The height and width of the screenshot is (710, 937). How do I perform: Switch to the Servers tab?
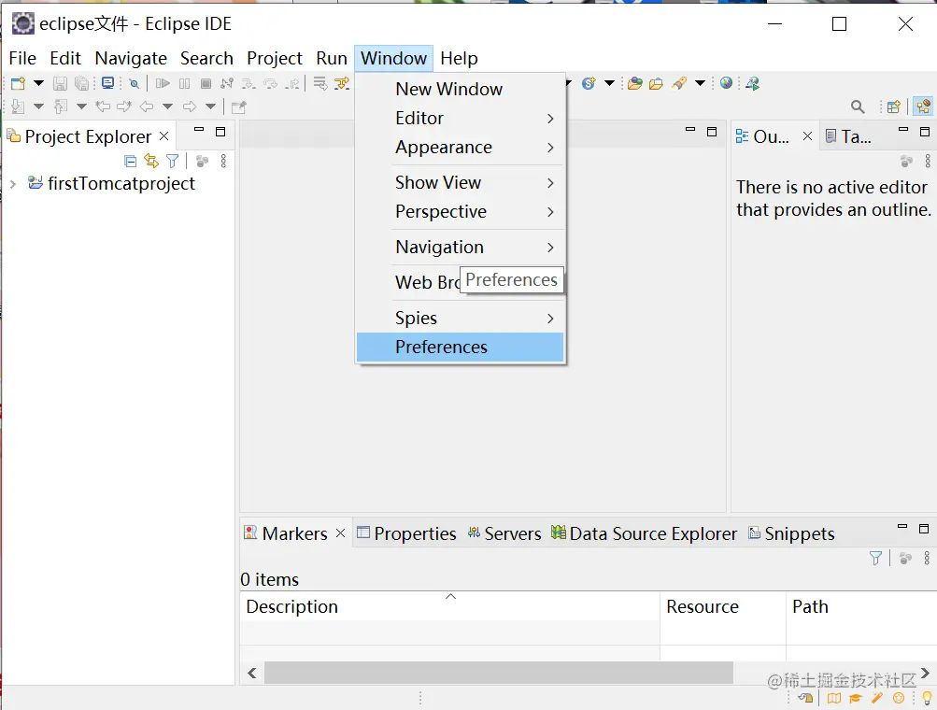[504, 533]
